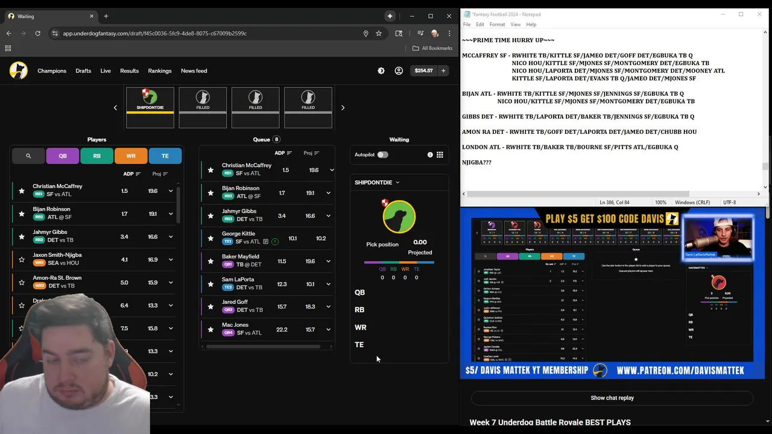Expand Christian McCaffrey row in Players list

click(x=171, y=191)
